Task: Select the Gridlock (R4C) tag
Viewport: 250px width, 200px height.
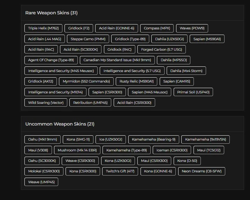Action: (119, 49)
